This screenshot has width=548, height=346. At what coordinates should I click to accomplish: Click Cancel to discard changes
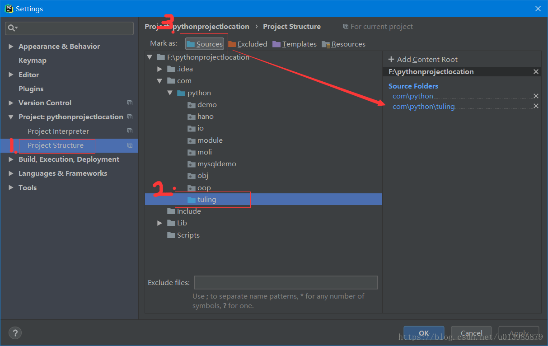coord(471,333)
